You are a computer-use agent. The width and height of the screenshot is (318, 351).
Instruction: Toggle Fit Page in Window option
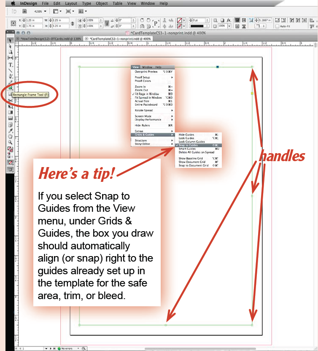point(147,94)
